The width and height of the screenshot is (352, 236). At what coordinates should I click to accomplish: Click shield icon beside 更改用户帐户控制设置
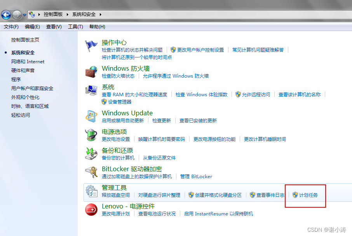point(173,50)
